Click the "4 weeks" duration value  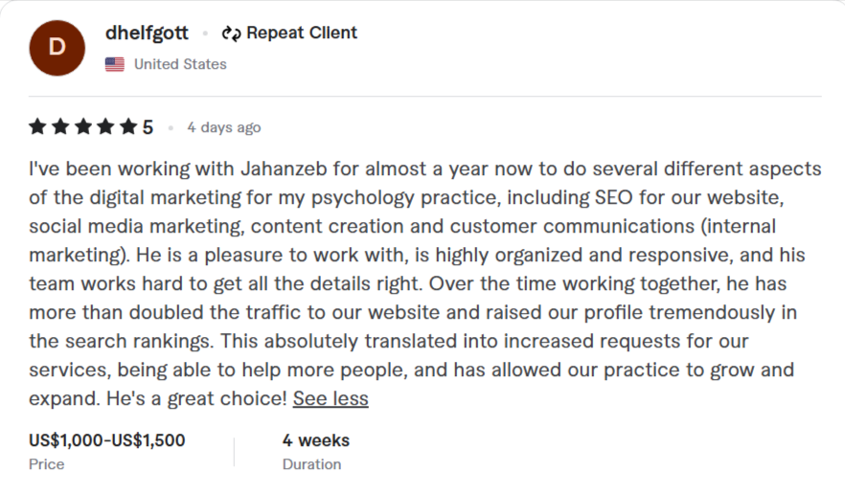[x=316, y=440]
